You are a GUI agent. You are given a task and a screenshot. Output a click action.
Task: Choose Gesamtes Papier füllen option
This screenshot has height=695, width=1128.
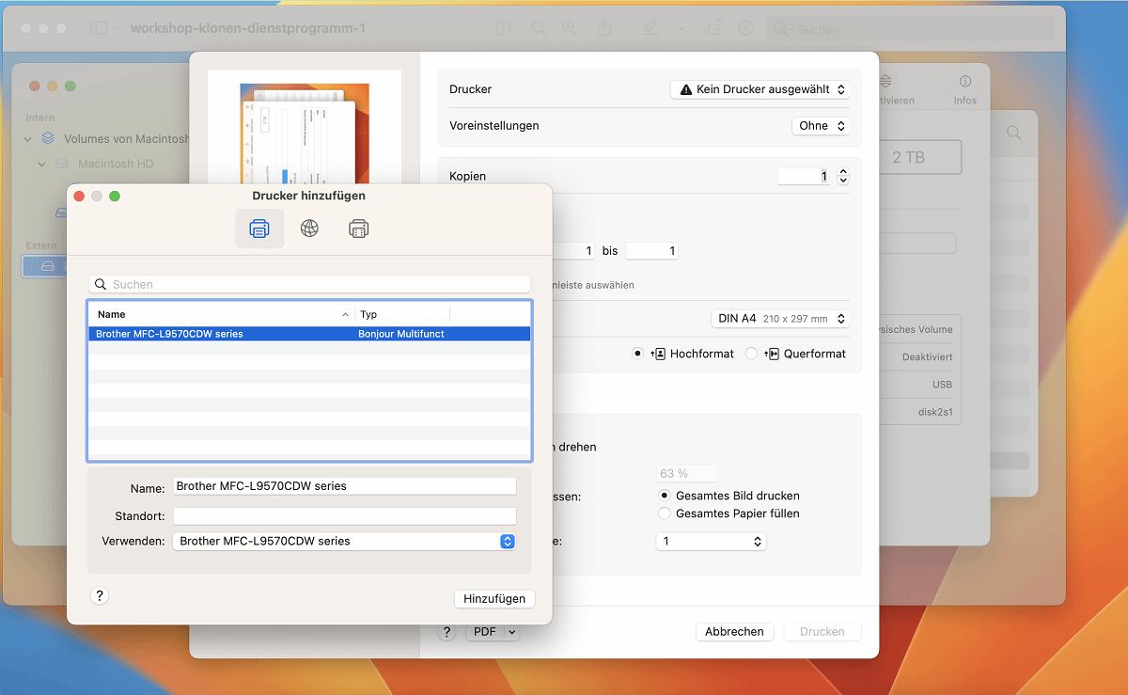[665, 513]
